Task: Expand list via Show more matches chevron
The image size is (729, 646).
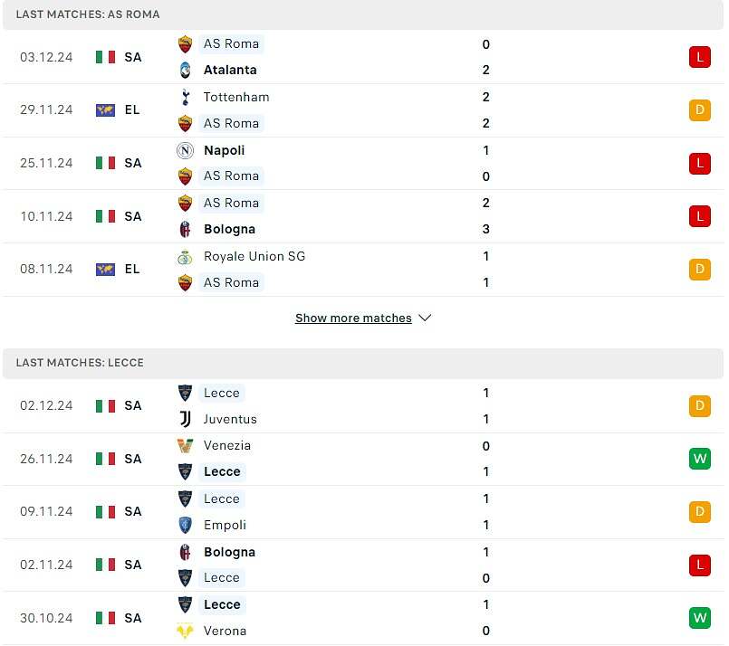Action: click(x=425, y=318)
